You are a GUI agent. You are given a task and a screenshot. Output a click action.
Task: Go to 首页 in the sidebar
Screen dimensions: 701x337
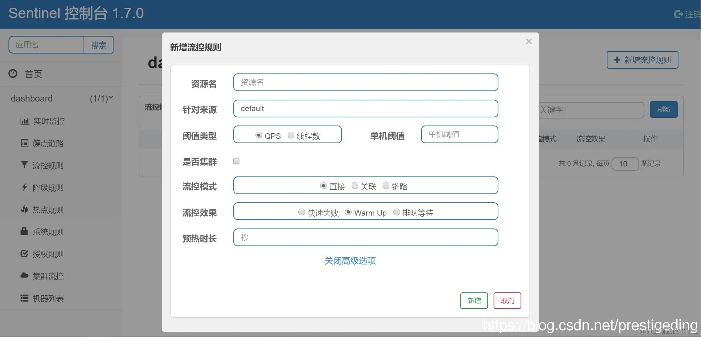click(x=33, y=74)
